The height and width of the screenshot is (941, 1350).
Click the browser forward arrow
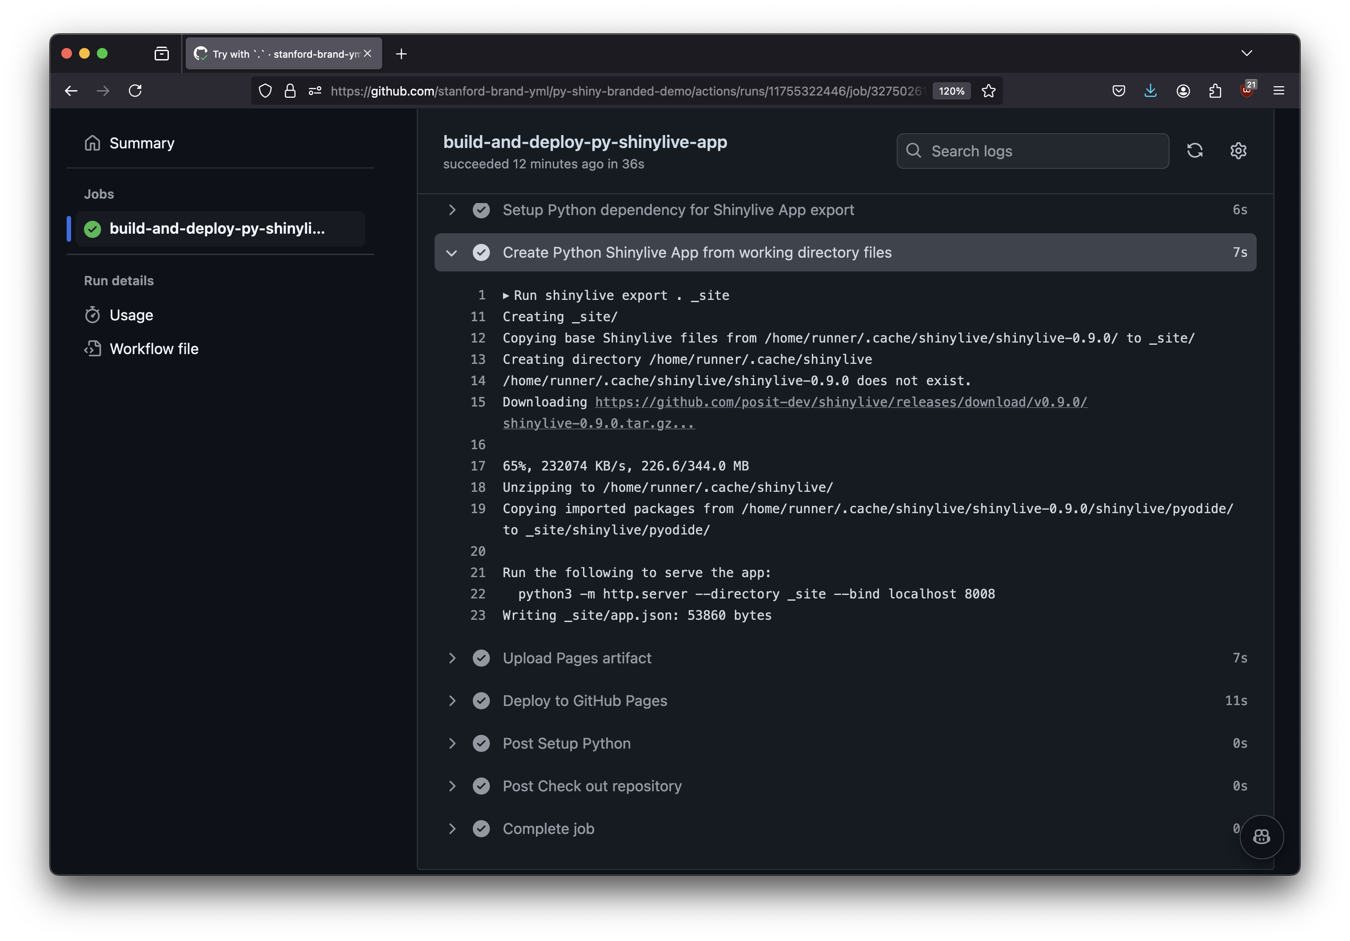click(103, 91)
